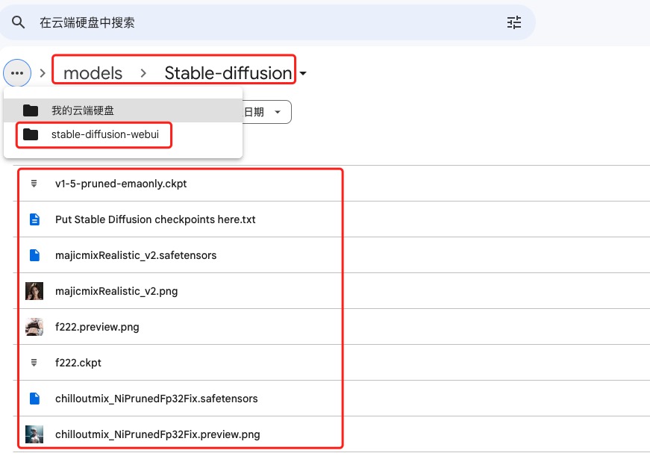
Task: Click the text file icon beside checkpoints txt
Action: click(x=34, y=219)
